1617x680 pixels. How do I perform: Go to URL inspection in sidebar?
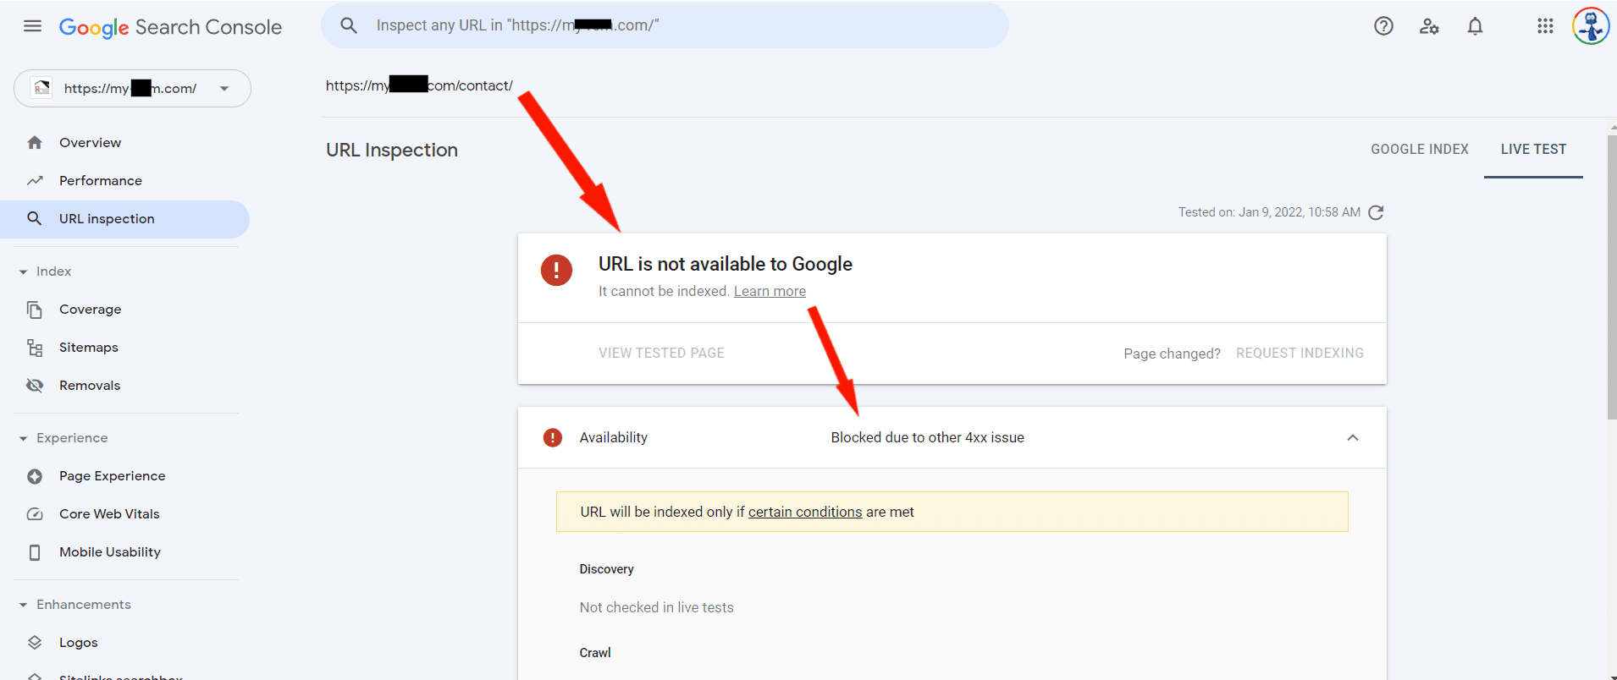(x=125, y=219)
